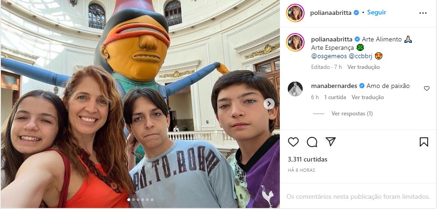Open comments with the speech bubble icon
Screen dimensions: 437x209
pyautogui.click(x=312, y=142)
